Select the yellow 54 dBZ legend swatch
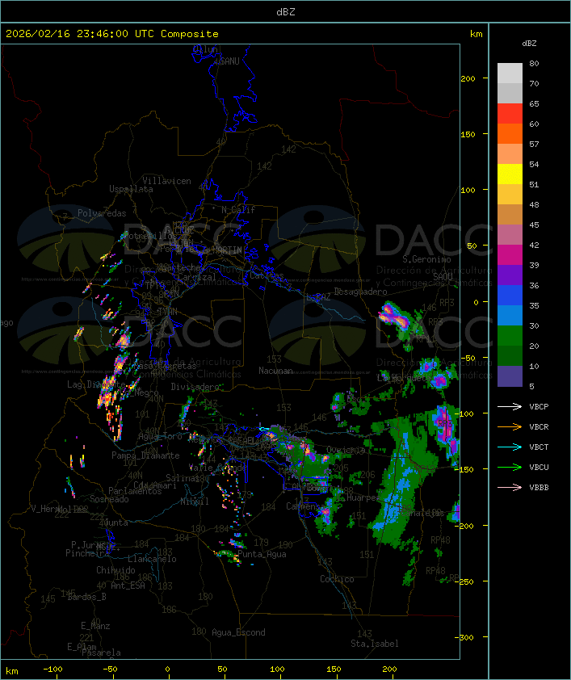Screen dimensions: 571x680 (510, 174)
